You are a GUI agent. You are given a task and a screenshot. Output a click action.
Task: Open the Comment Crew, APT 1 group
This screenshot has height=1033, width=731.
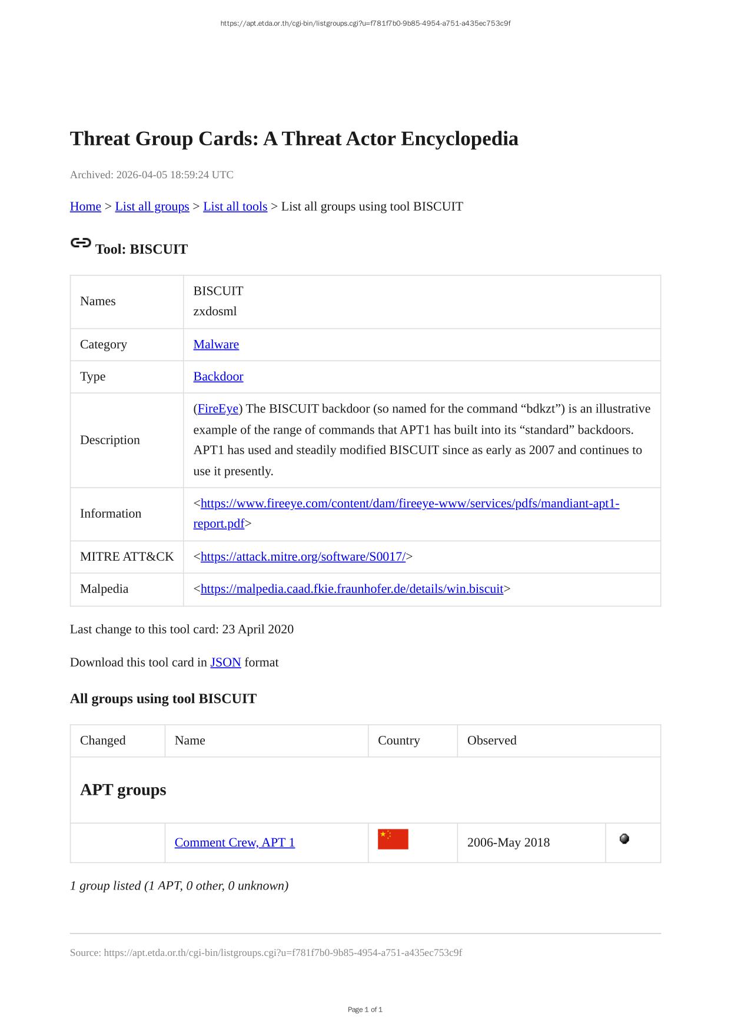234,842
